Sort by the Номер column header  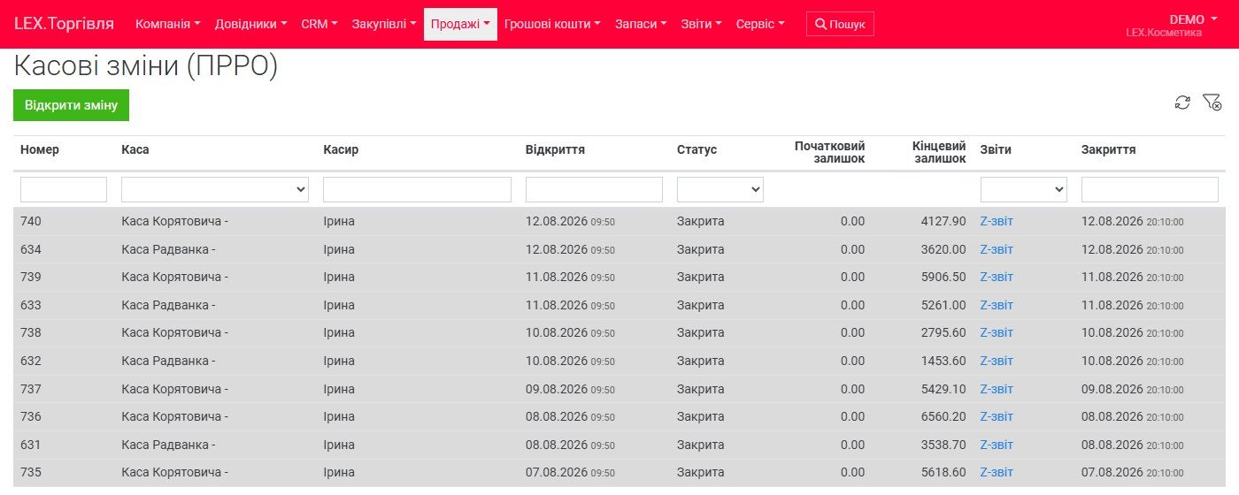40,149
